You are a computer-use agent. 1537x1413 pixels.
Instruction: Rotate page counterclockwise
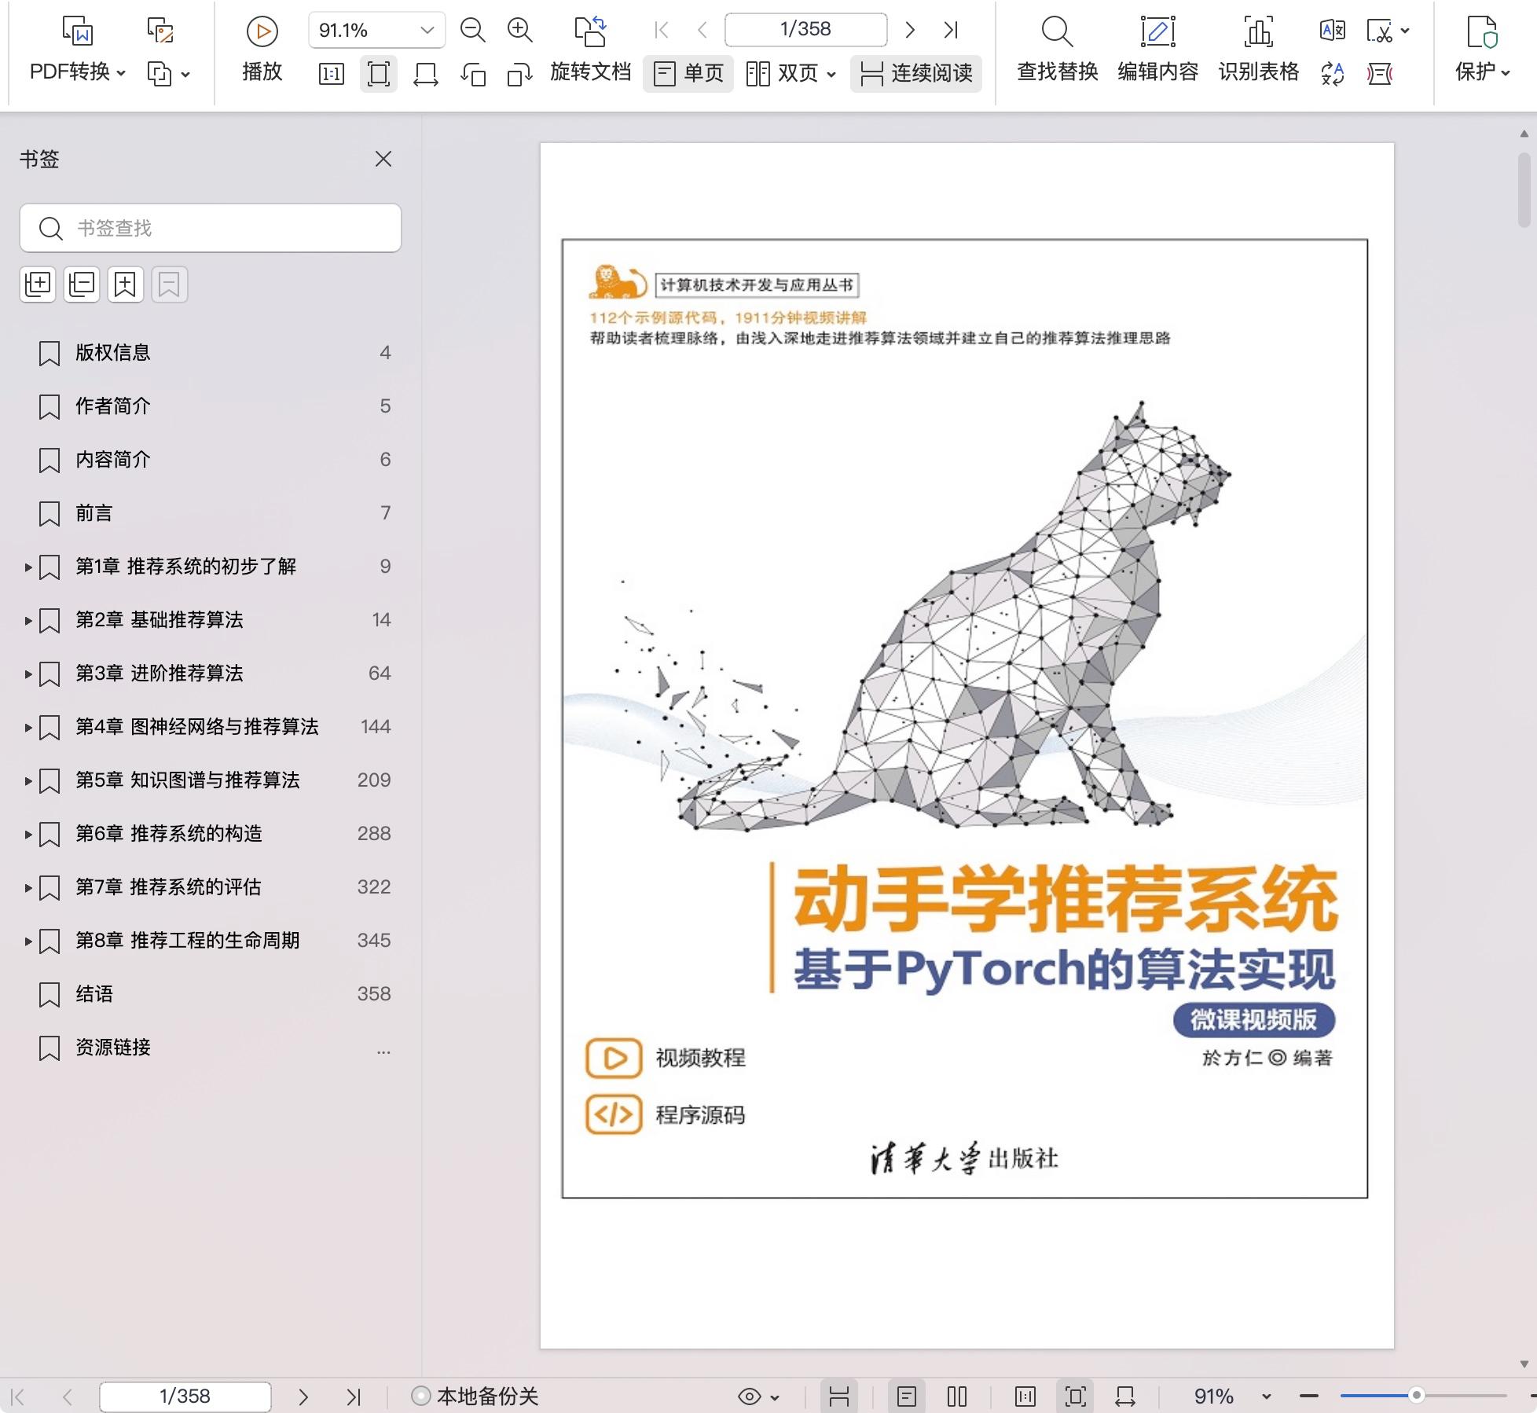[472, 75]
